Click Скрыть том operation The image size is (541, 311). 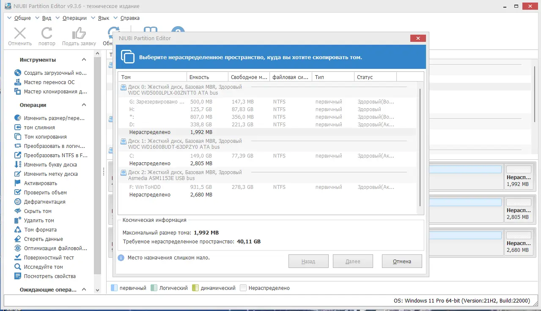tap(33, 211)
